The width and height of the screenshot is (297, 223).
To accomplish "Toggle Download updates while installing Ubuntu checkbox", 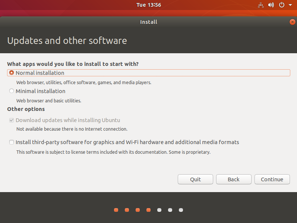I will coord(12,120).
